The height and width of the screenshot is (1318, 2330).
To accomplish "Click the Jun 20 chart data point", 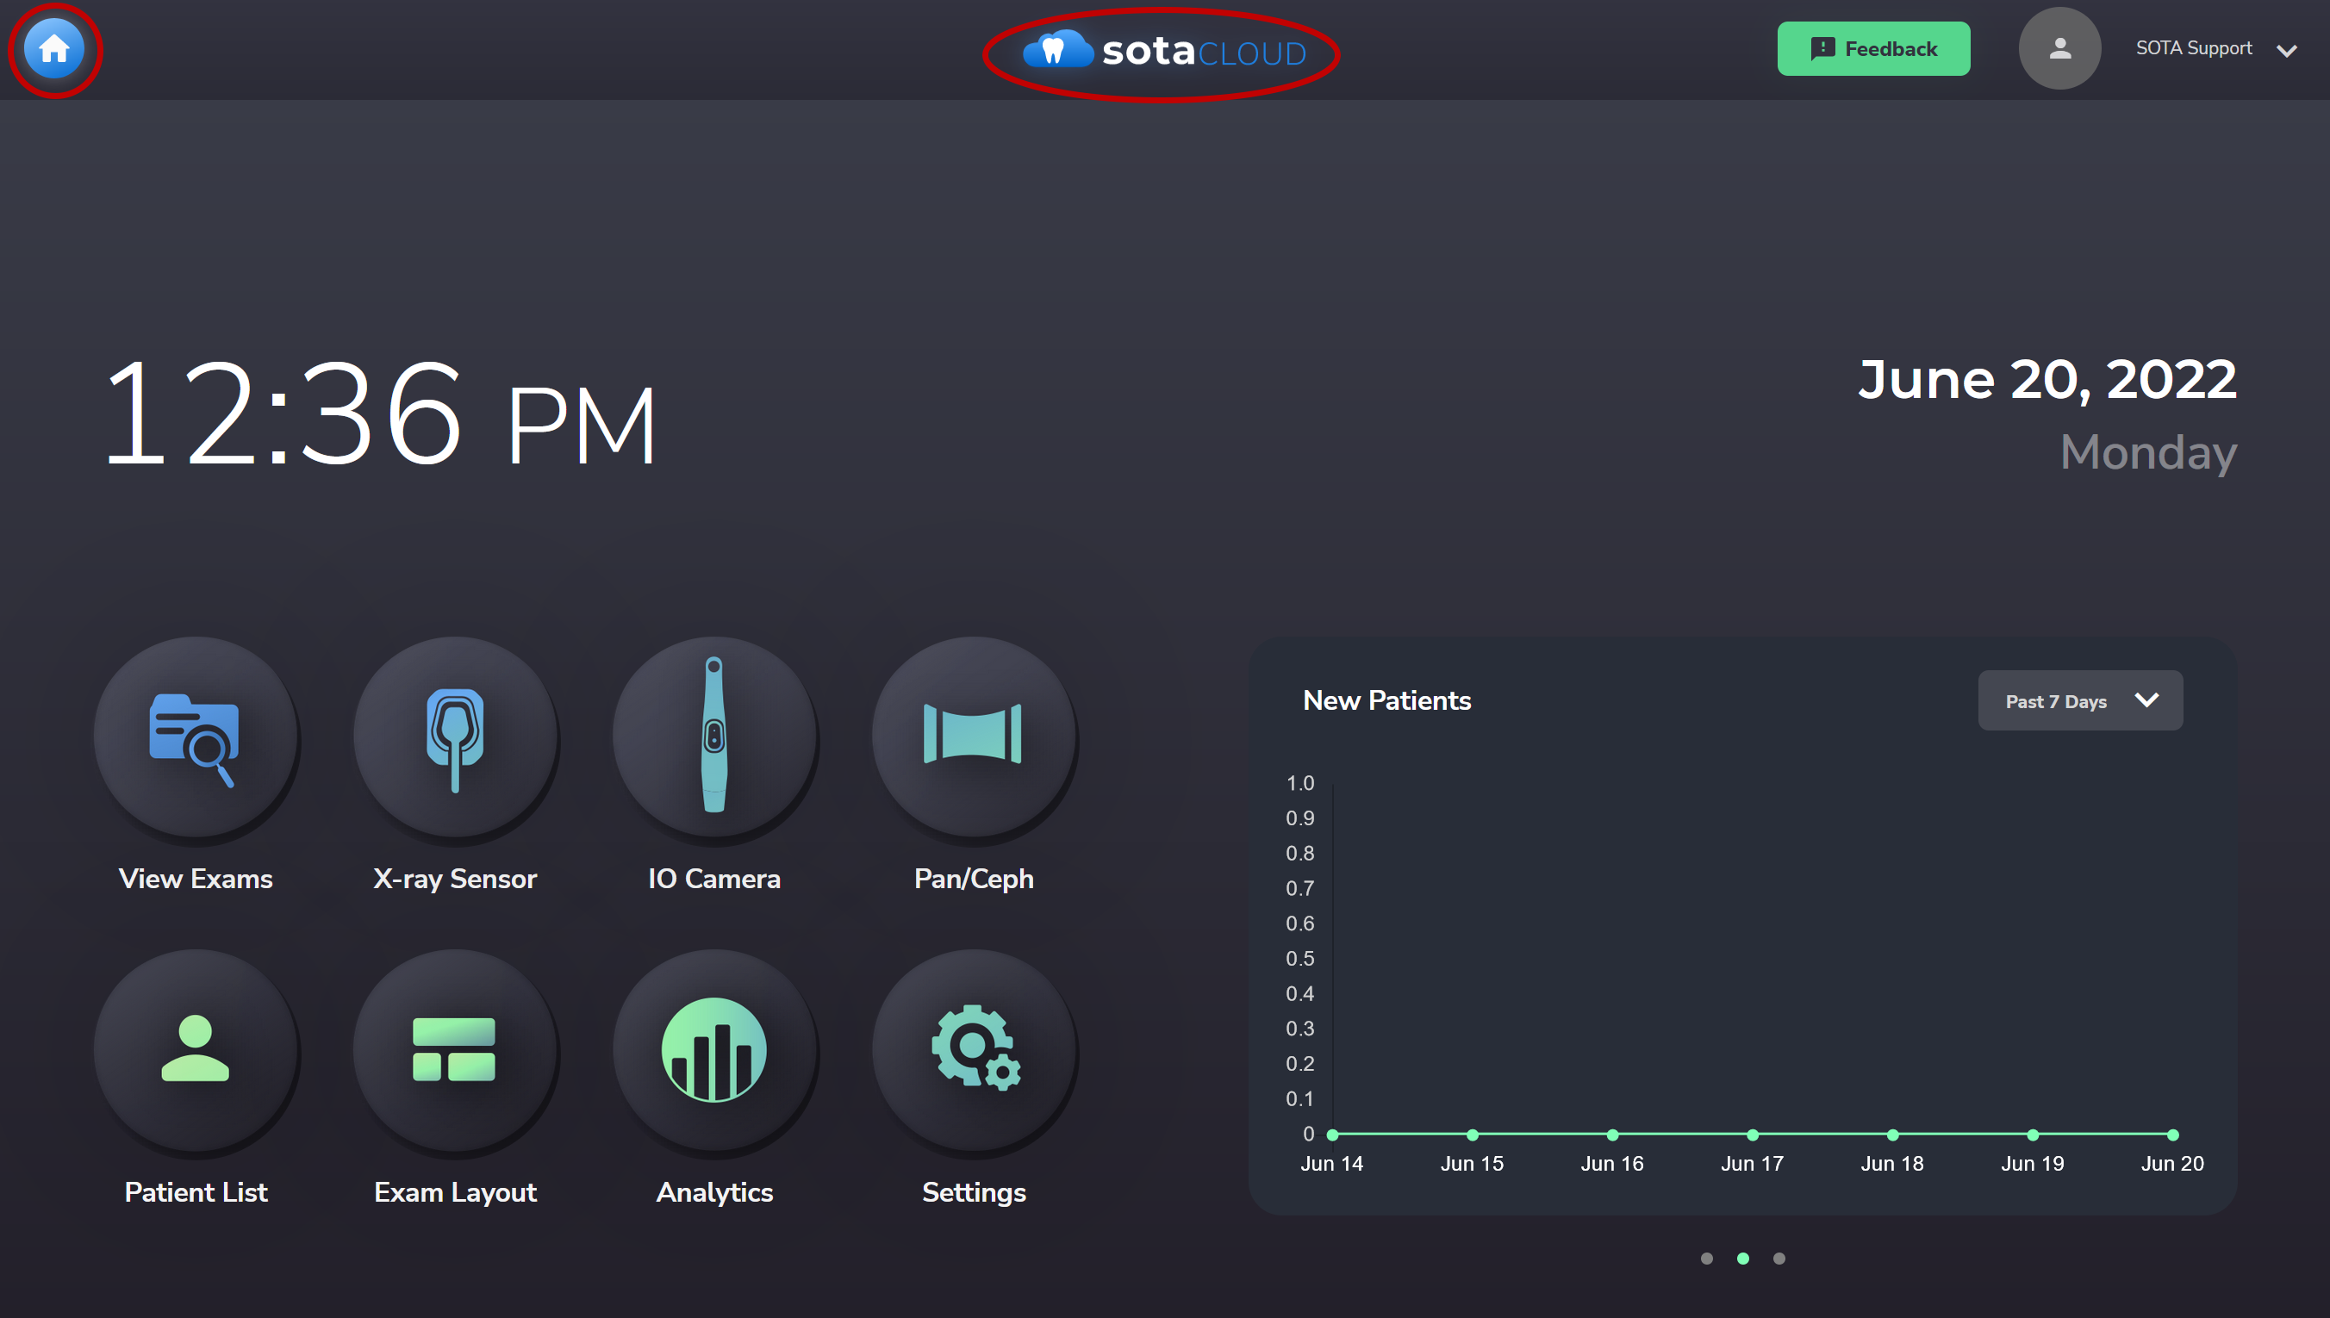I will pyautogui.click(x=2172, y=1135).
